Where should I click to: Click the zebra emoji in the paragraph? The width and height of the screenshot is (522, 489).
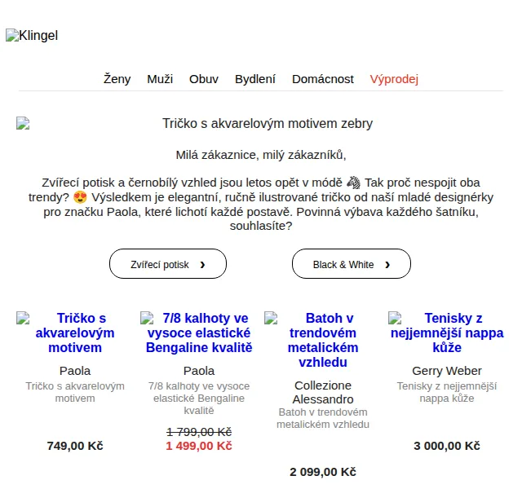(x=353, y=183)
